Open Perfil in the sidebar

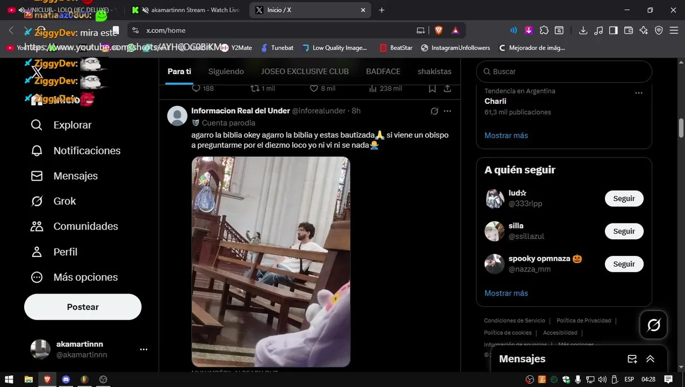54,252
